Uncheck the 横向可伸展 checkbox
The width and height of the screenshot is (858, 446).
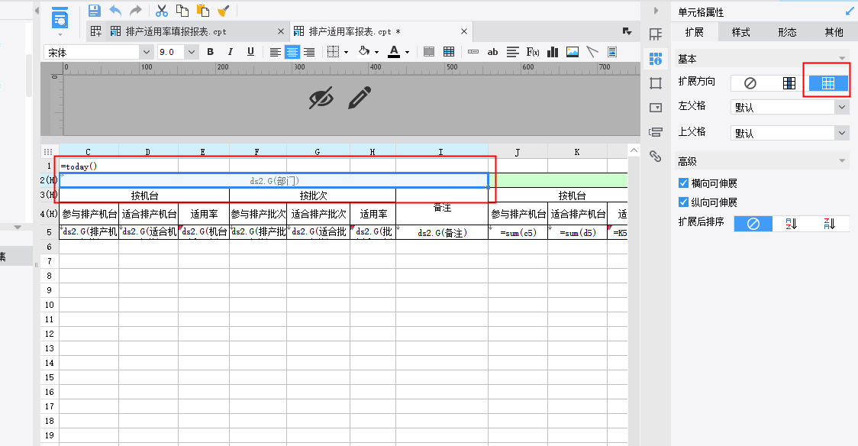pyautogui.click(x=684, y=183)
